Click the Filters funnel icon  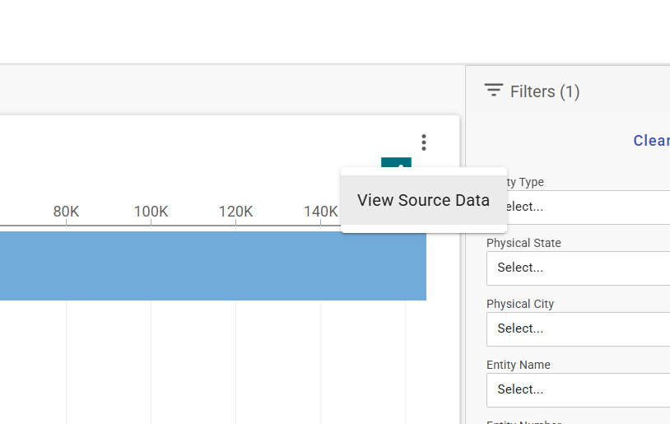tap(493, 91)
